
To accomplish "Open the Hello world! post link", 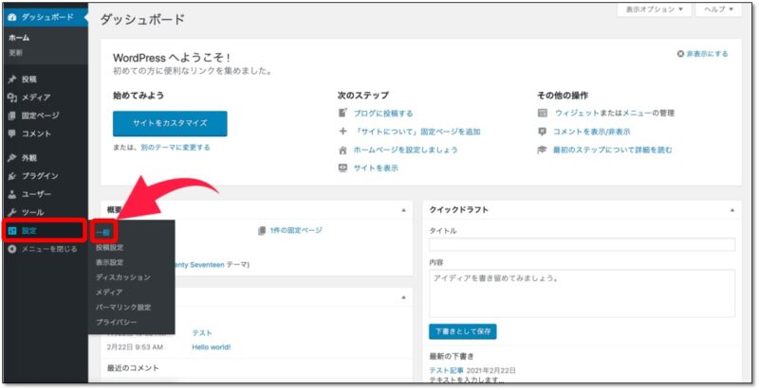I will click(211, 347).
